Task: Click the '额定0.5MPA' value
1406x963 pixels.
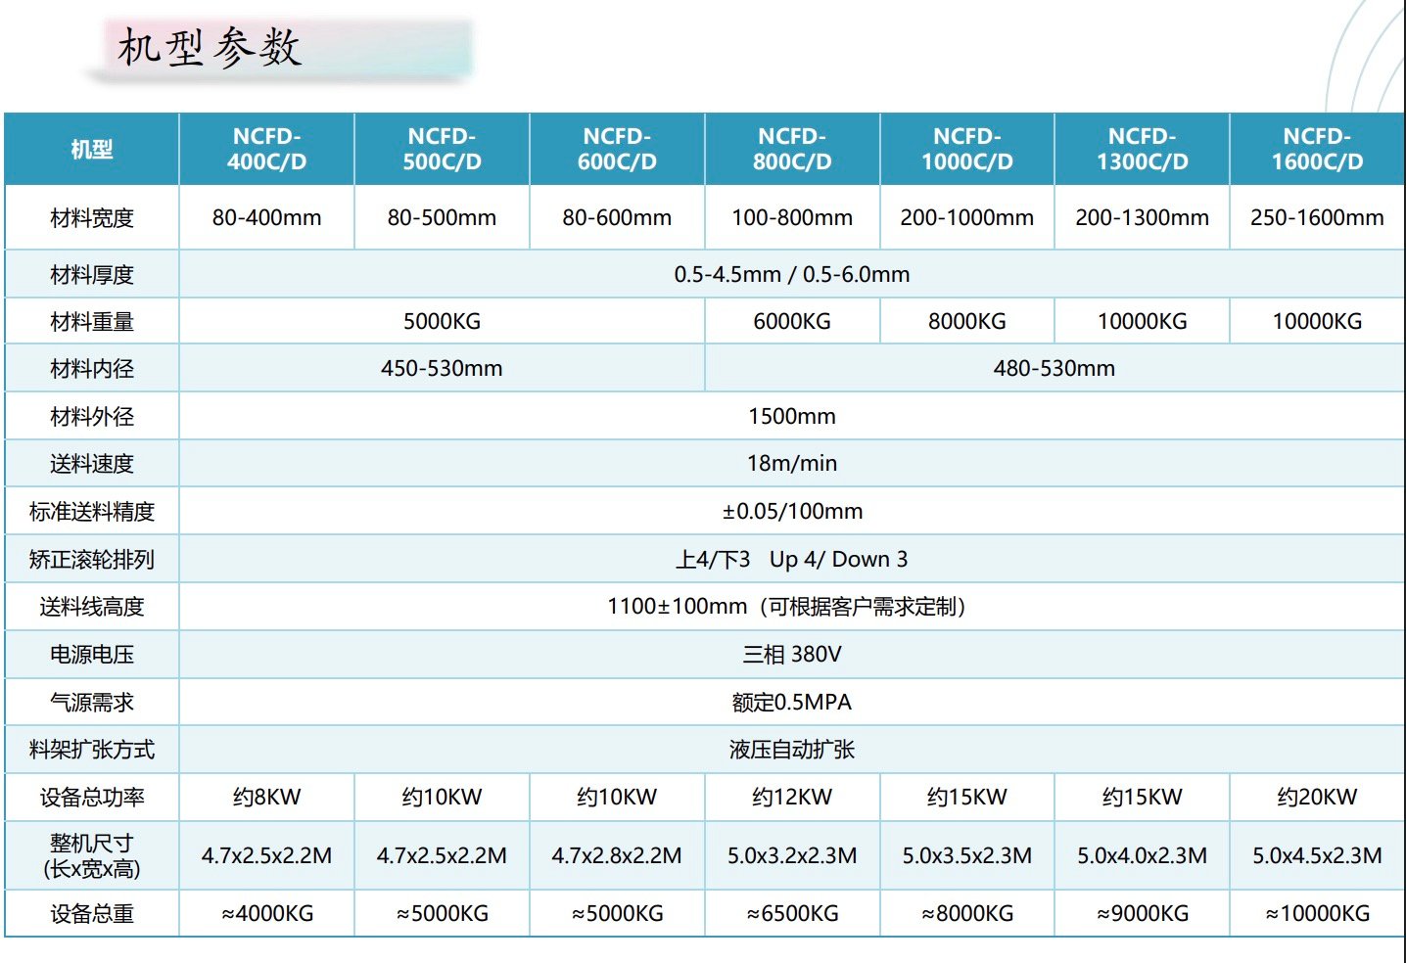Action: click(x=792, y=702)
